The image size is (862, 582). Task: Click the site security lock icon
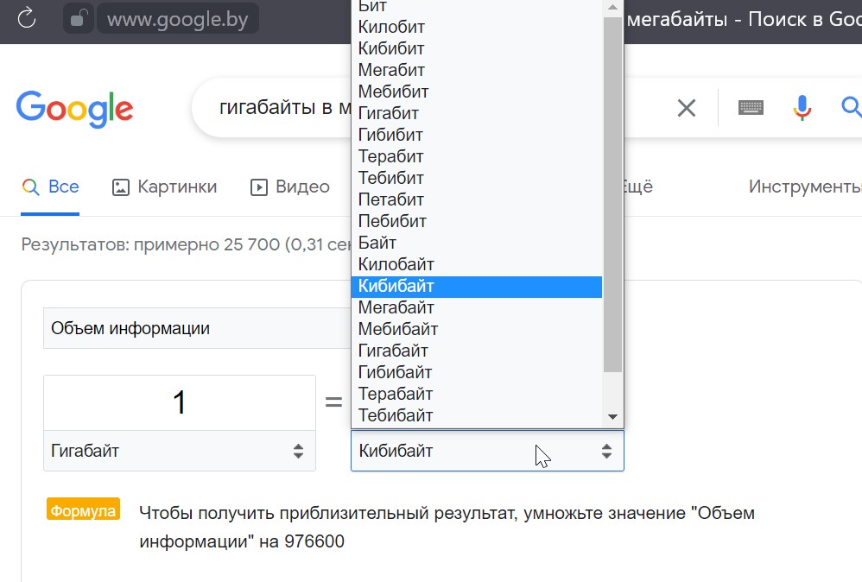coord(79,18)
